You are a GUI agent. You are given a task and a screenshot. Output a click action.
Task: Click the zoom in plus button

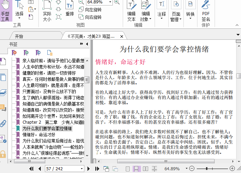coord(232,169)
